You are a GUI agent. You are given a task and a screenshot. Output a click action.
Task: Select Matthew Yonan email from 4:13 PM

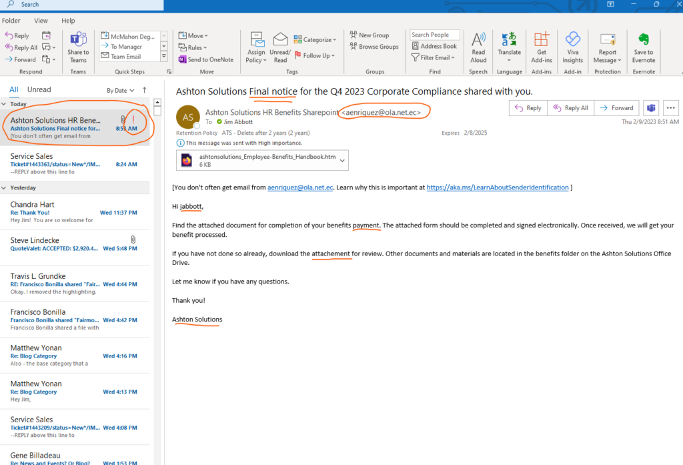coord(75,391)
